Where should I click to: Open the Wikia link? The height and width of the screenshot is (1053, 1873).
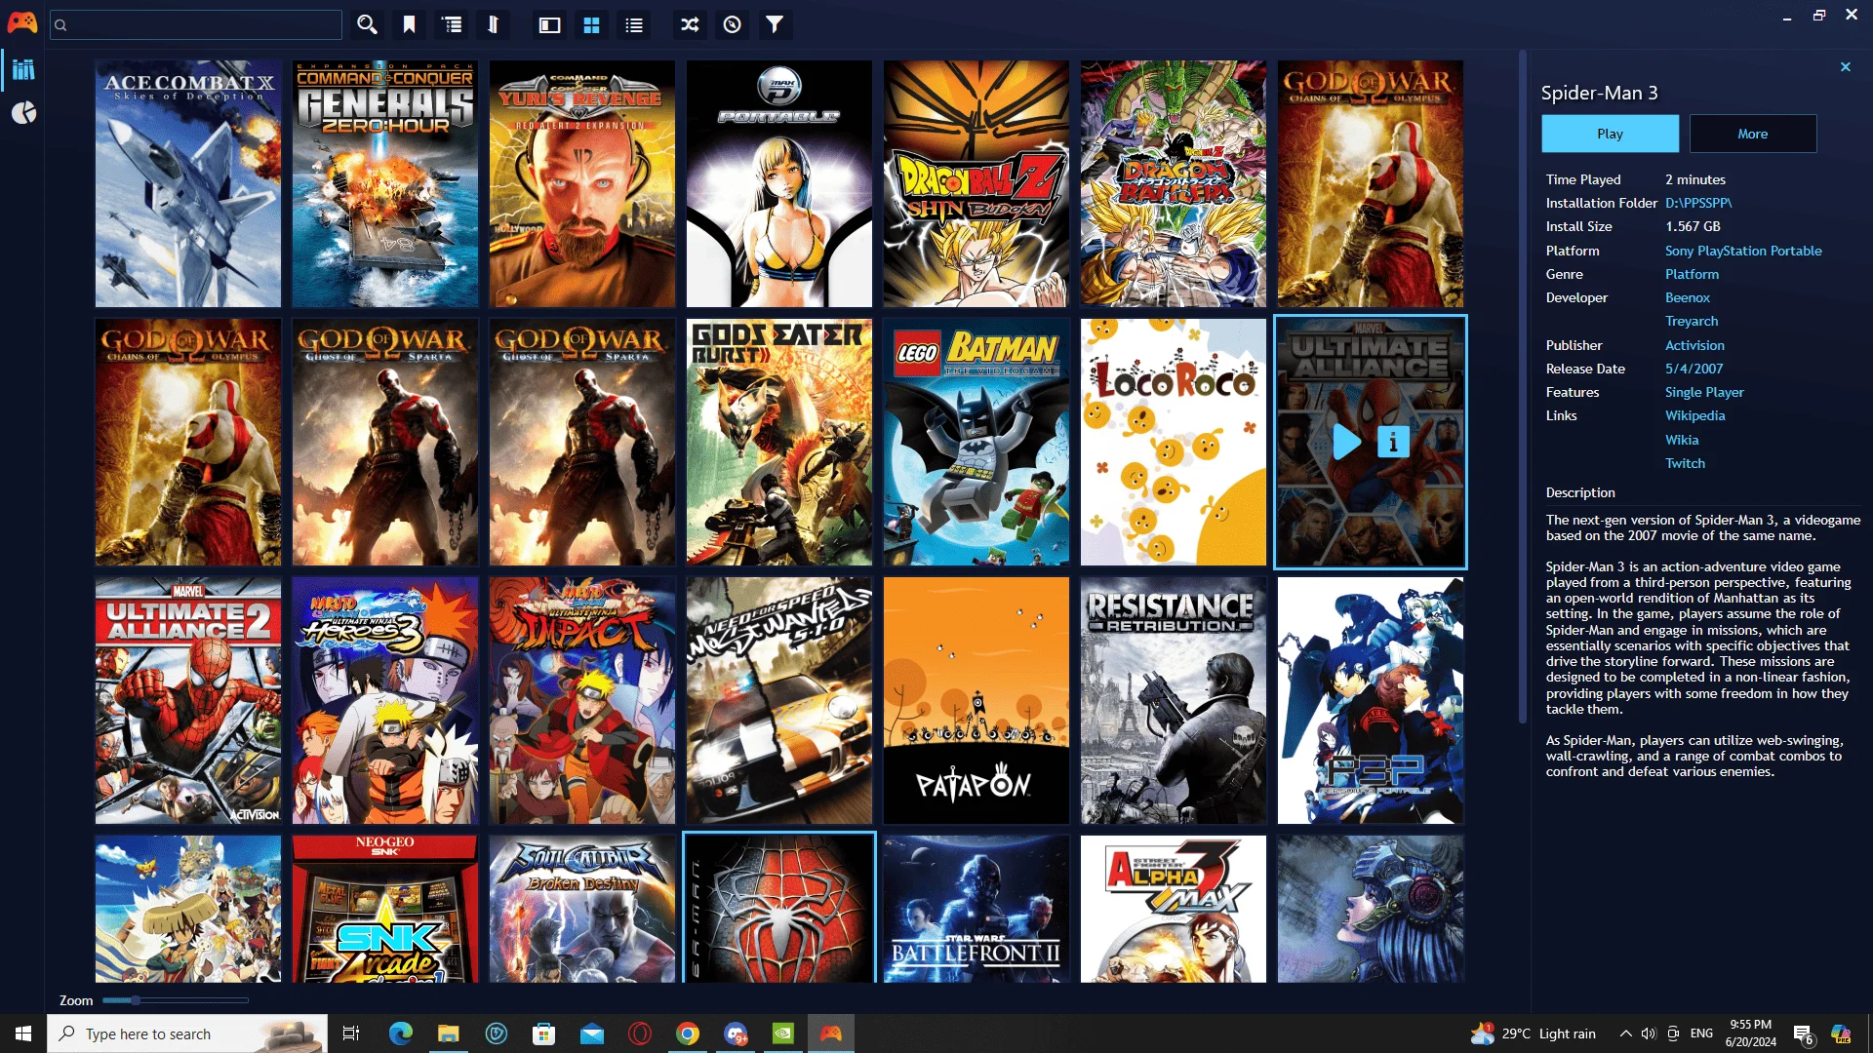click(x=1682, y=440)
